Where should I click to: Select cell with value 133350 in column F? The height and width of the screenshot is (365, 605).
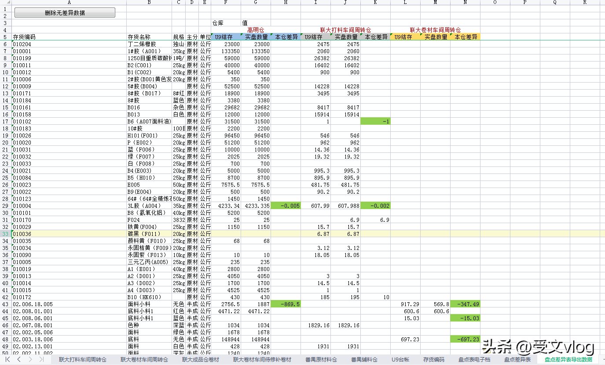click(x=226, y=51)
